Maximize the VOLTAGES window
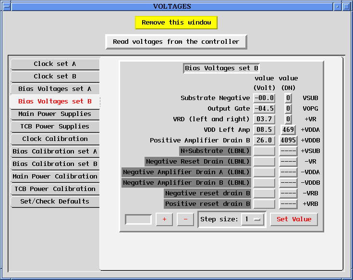The height and width of the screenshot is (280, 353). coord(346,7)
